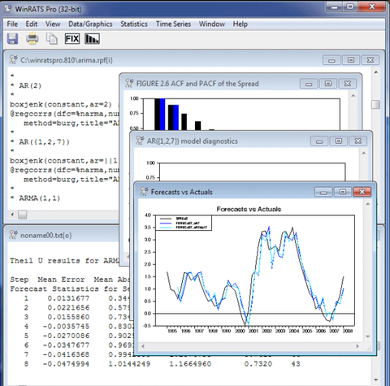Click the Save disk icon in toolbar

coord(12,39)
